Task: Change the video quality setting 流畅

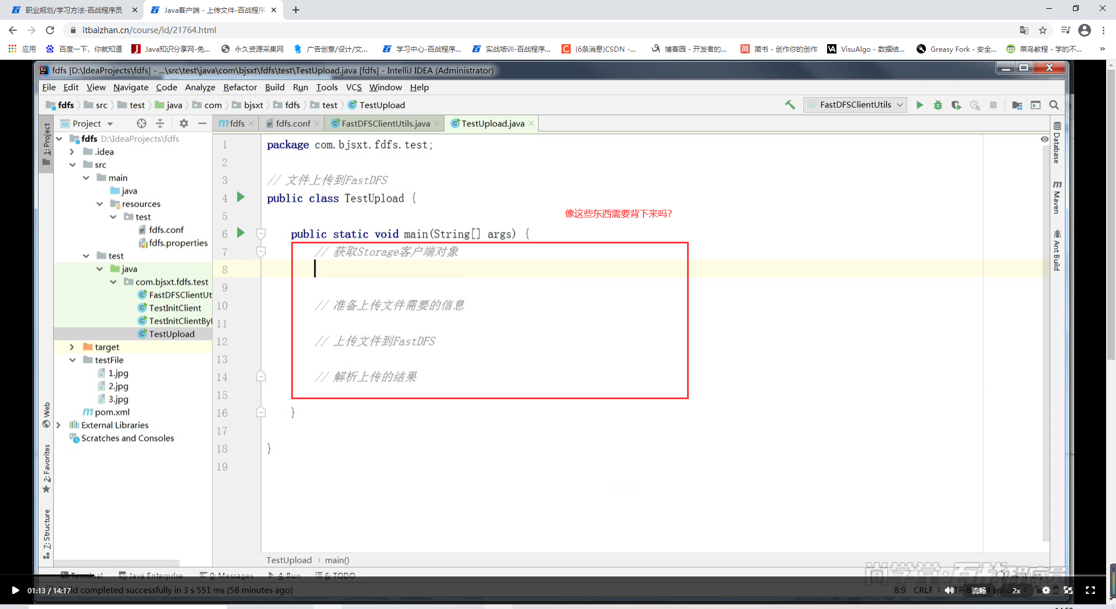Action: point(979,590)
